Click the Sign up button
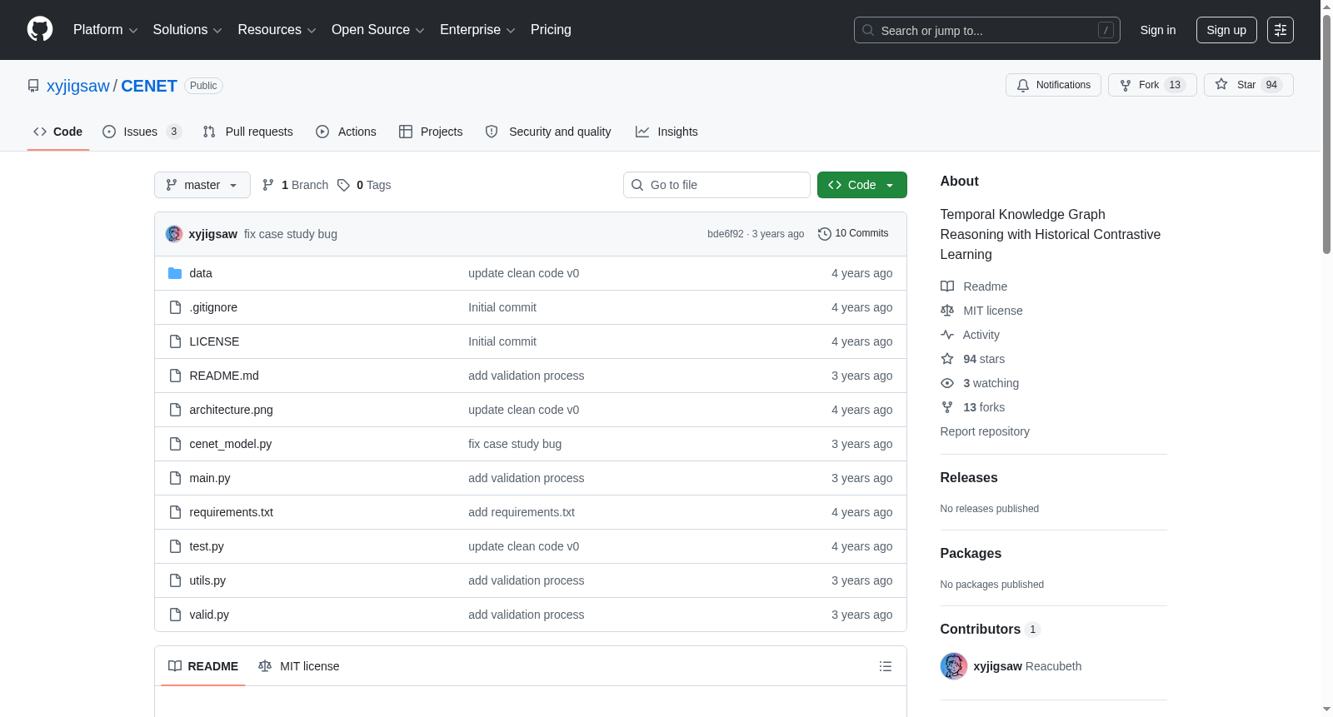The image size is (1333, 717). [1226, 30]
